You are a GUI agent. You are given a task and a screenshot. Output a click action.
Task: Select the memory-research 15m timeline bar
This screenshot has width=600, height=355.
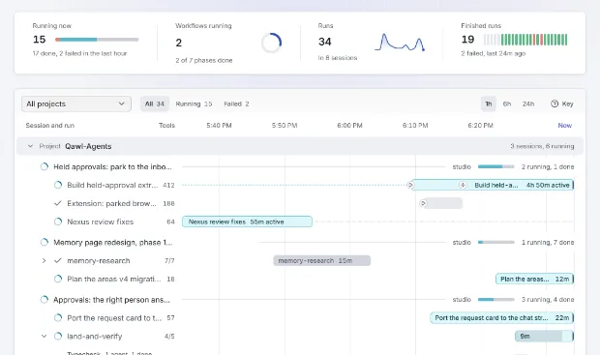coord(322,260)
